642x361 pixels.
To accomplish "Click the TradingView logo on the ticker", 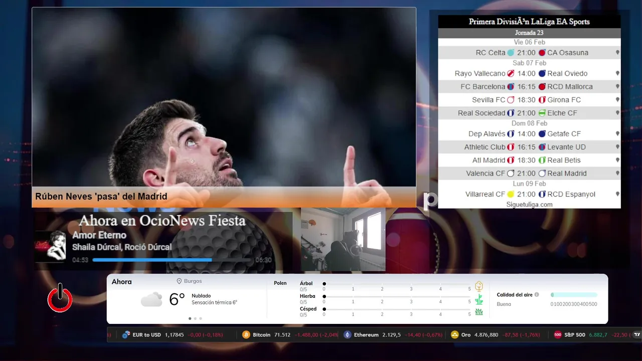I will pos(637,334).
